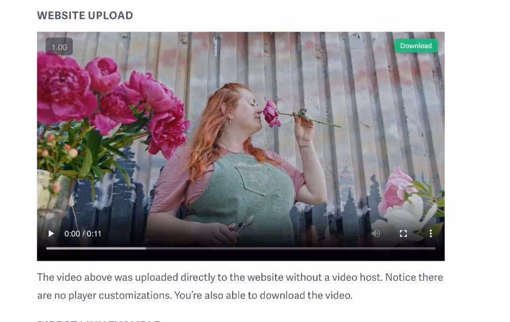This screenshot has height=322, width=510.
Task: Click the paragraph starting 'The video above'
Action: coord(240,286)
